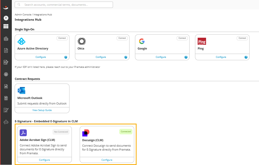Click Connect on the Okta card
This screenshot has height=165, width=259.
(122, 38)
